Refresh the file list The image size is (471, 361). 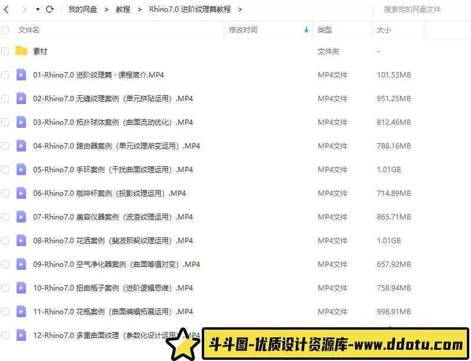pyautogui.click(x=50, y=9)
